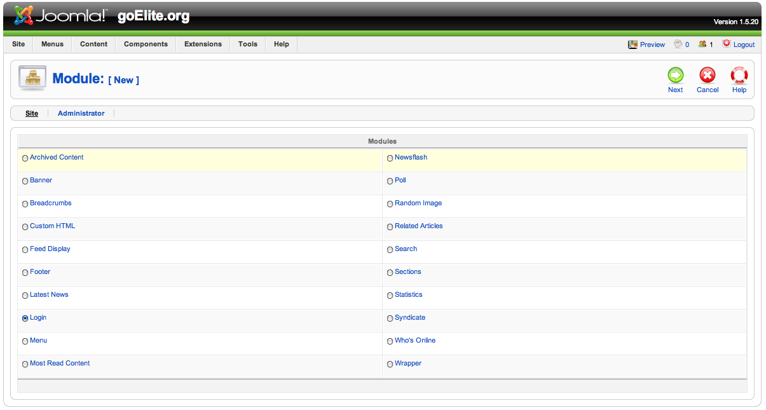The image size is (766, 410).
Task: Open the Menus dropdown
Action: pyautogui.click(x=52, y=44)
